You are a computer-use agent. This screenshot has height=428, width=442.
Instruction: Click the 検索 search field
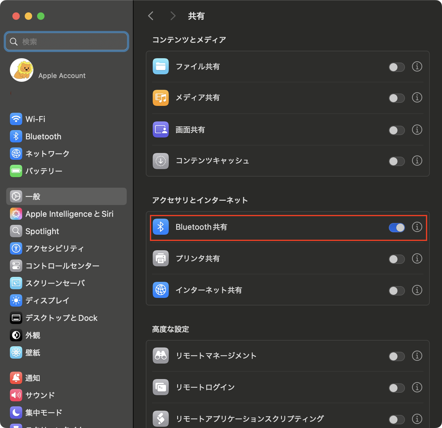click(x=66, y=41)
